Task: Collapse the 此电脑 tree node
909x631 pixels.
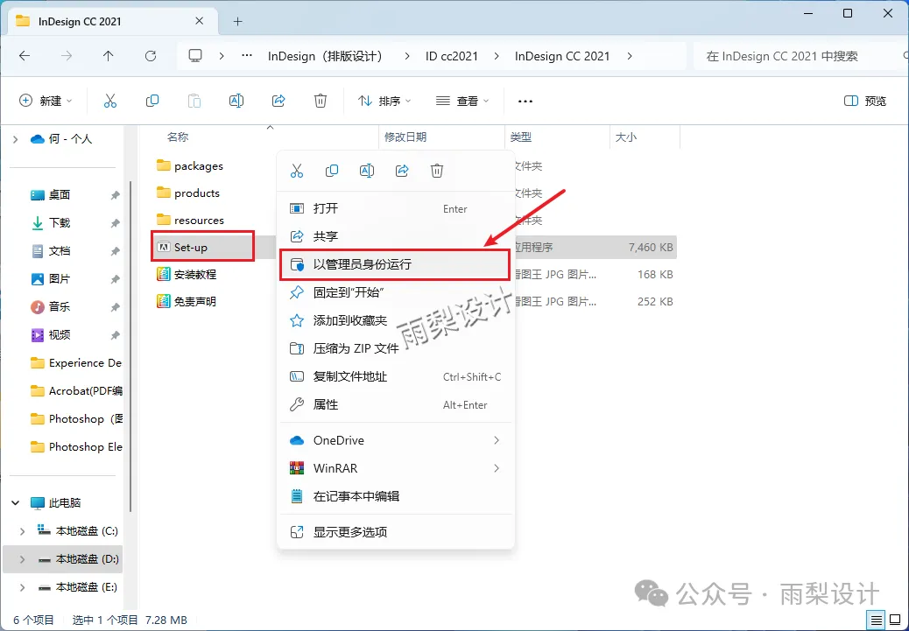Action: click(x=16, y=503)
